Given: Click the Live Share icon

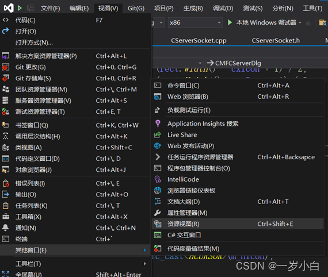Looking at the screenshot, I should pos(158,134).
